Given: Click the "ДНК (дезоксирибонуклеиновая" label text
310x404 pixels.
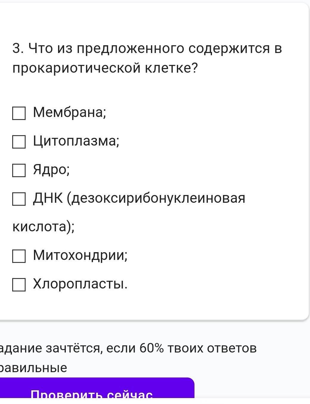Looking at the screenshot, I should coord(139,198).
